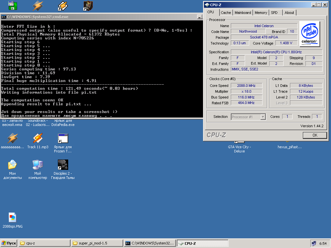
Task: Click the Core Speed value 2088.0 MHz
Action: pos(246,86)
